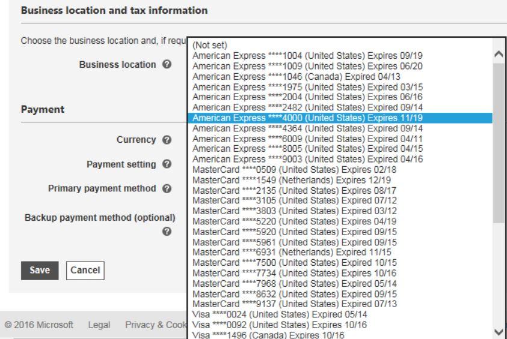This screenshot has width=507, height=339.
Task: Select MasterCard ****7500 expired 10/15
Action: point(340,263)
